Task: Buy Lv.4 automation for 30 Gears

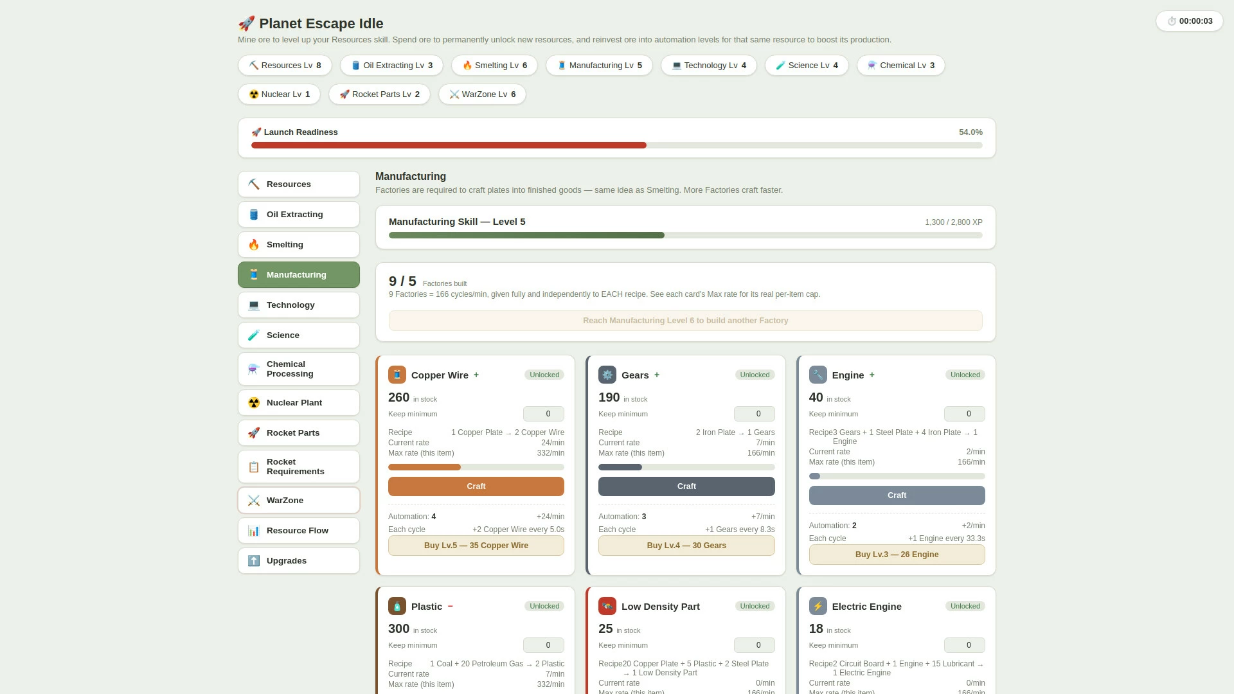Action: coord(686,546)
